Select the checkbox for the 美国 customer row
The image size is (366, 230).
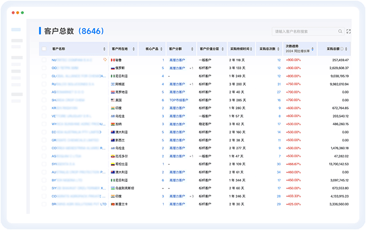click(44, 100)
